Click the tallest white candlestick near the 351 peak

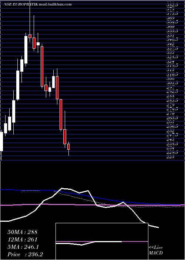[26, 50]
